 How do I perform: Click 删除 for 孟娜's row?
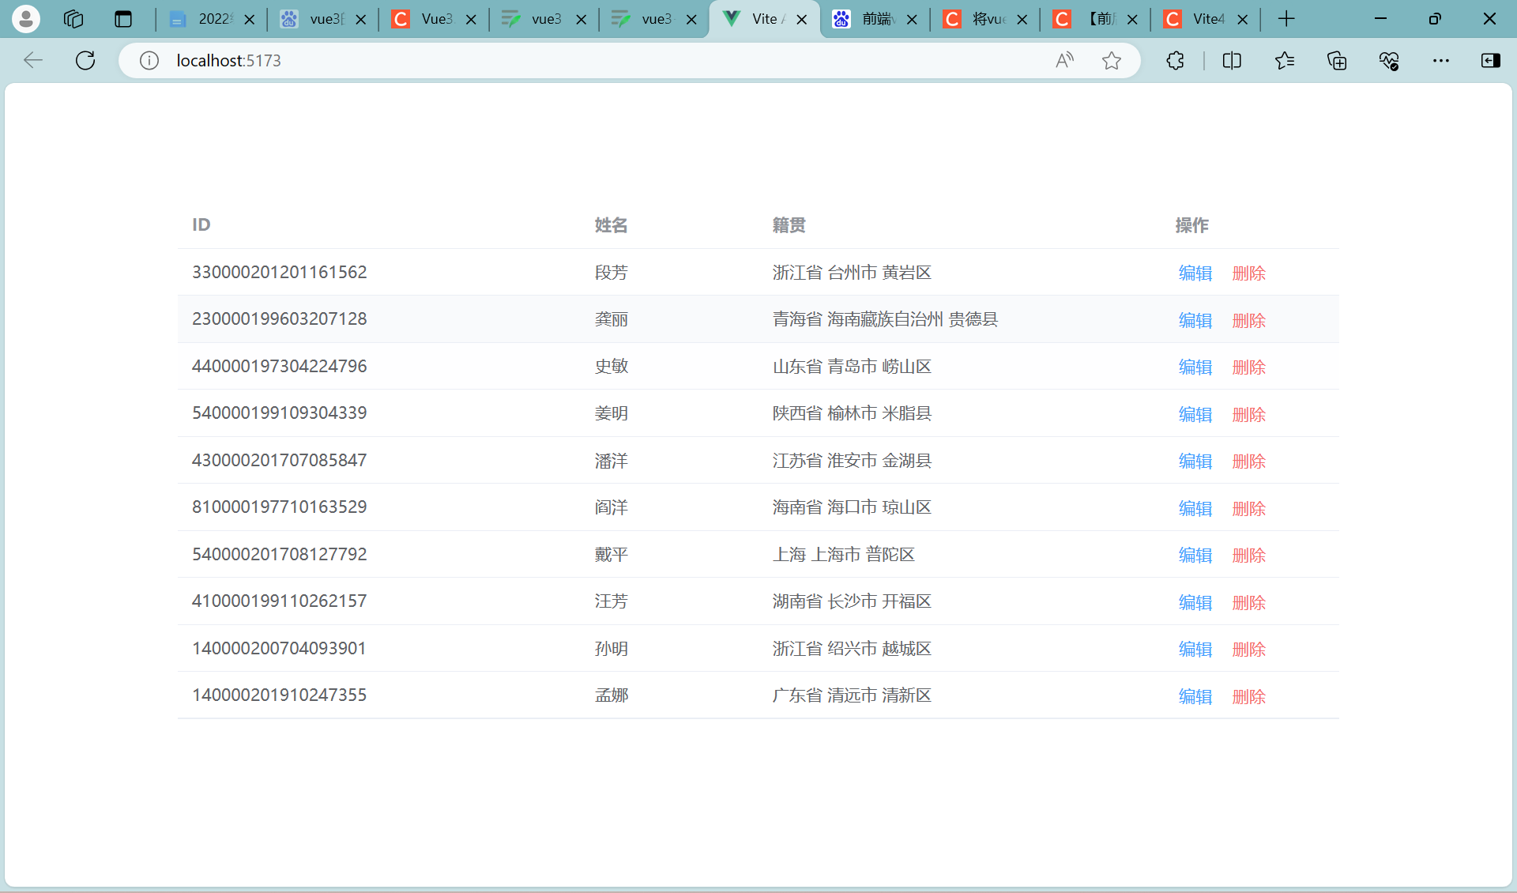click(1248, 696)
